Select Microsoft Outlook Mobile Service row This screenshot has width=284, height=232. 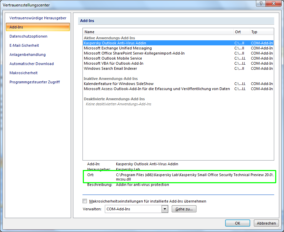[x=178, y=58]
